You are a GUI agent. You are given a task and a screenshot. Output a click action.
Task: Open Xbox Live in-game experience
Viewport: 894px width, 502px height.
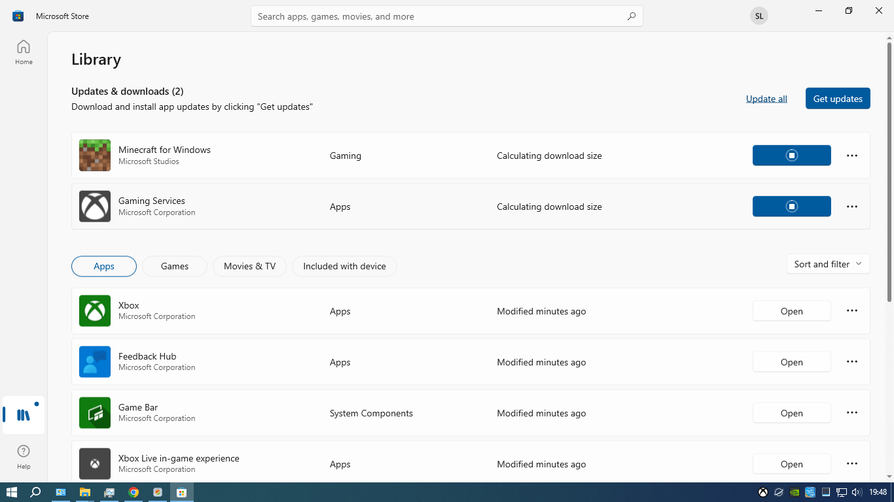coord(792,464)
